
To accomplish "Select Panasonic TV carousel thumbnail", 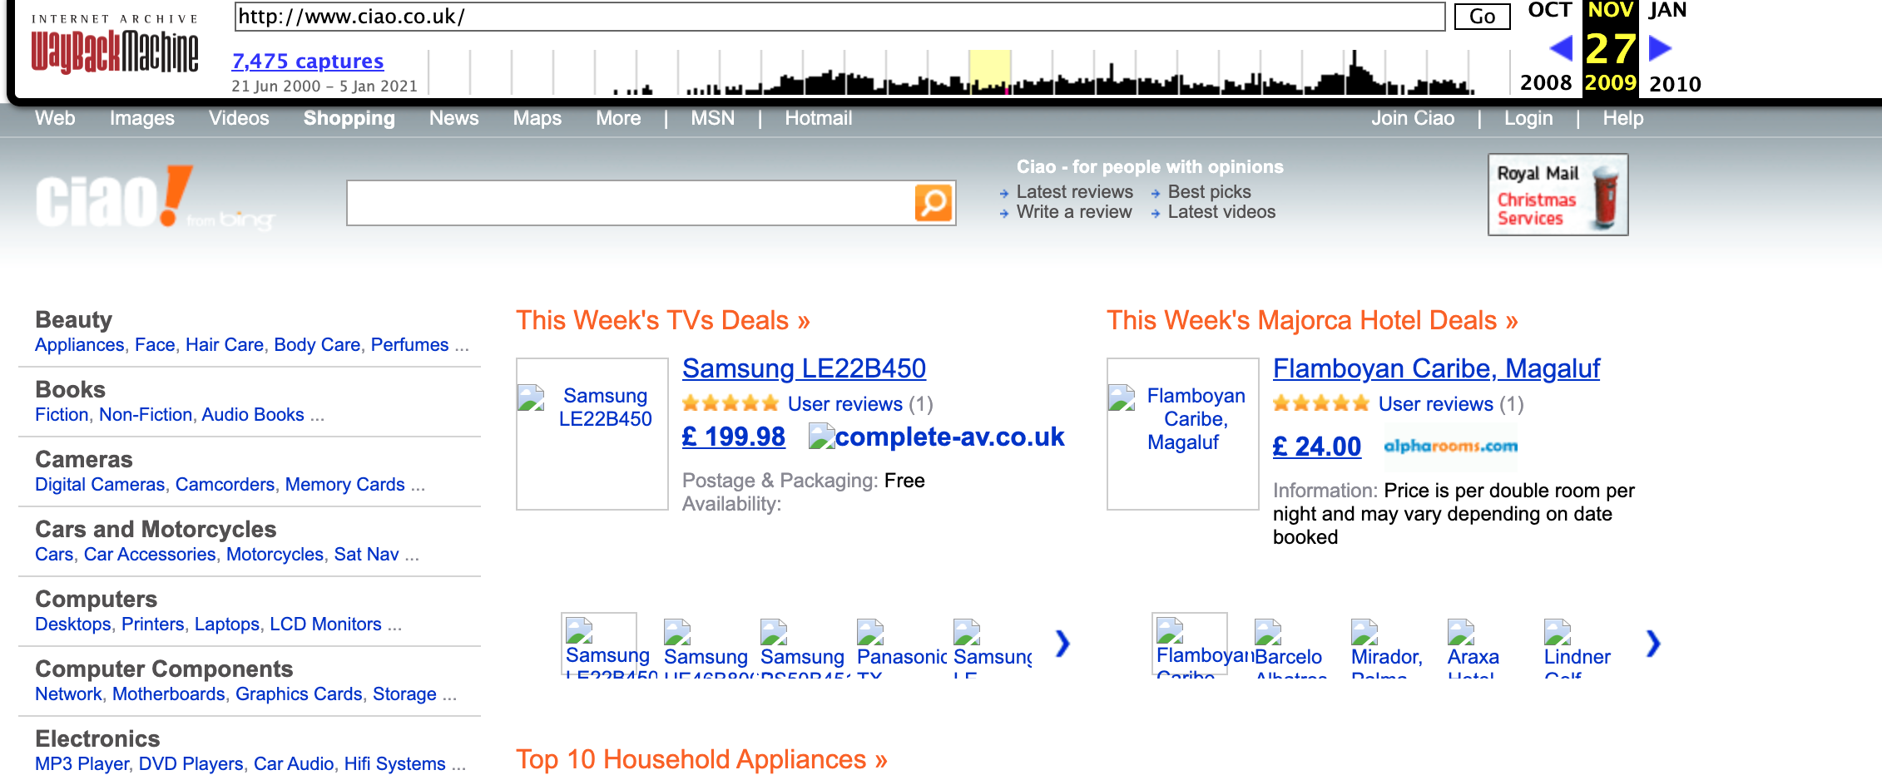I will (902, 647).
